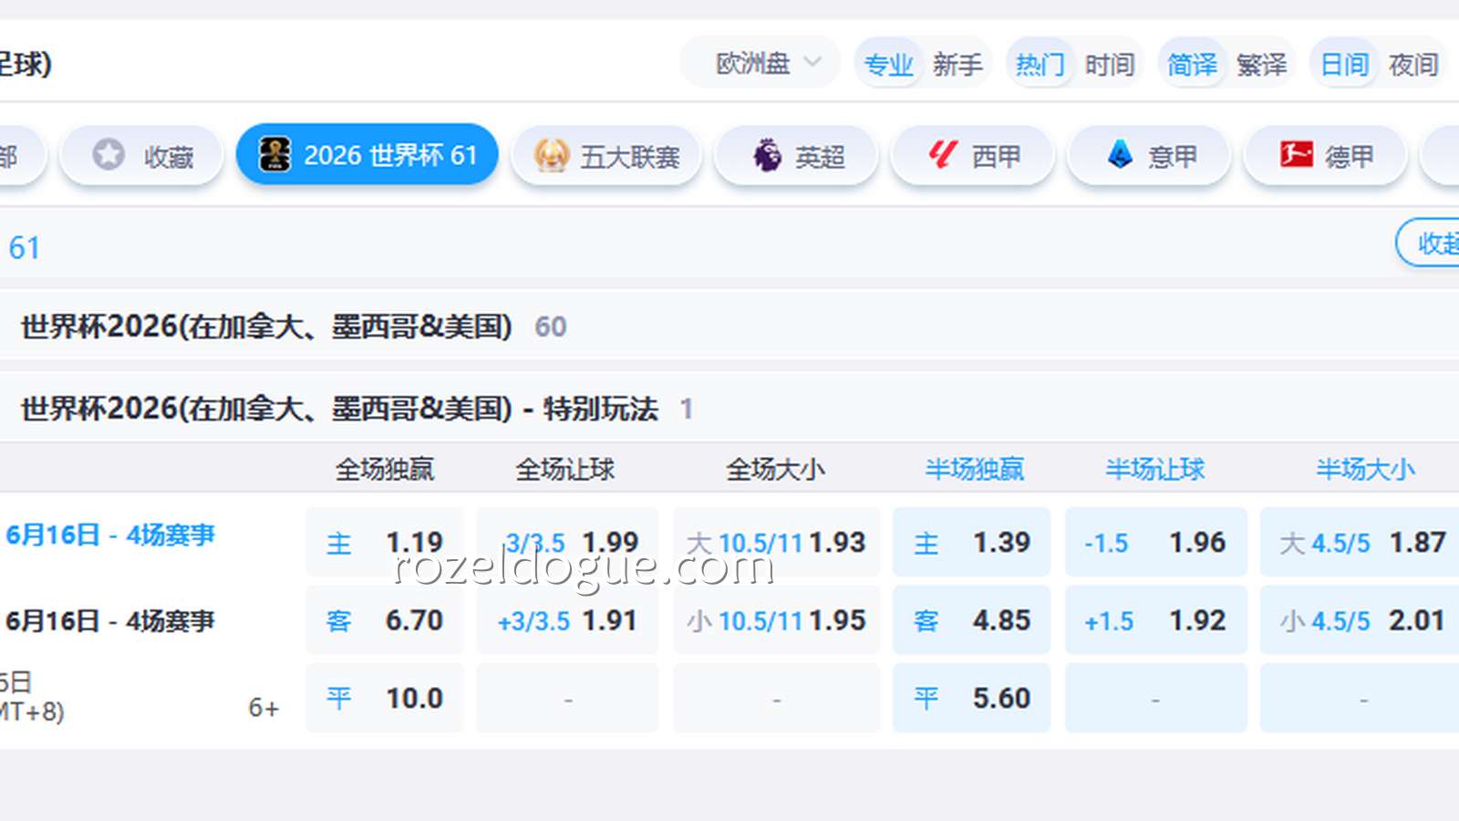
Task: Open the 德甲 tab
Action: pyautogui.click(x=1326, y=156)
